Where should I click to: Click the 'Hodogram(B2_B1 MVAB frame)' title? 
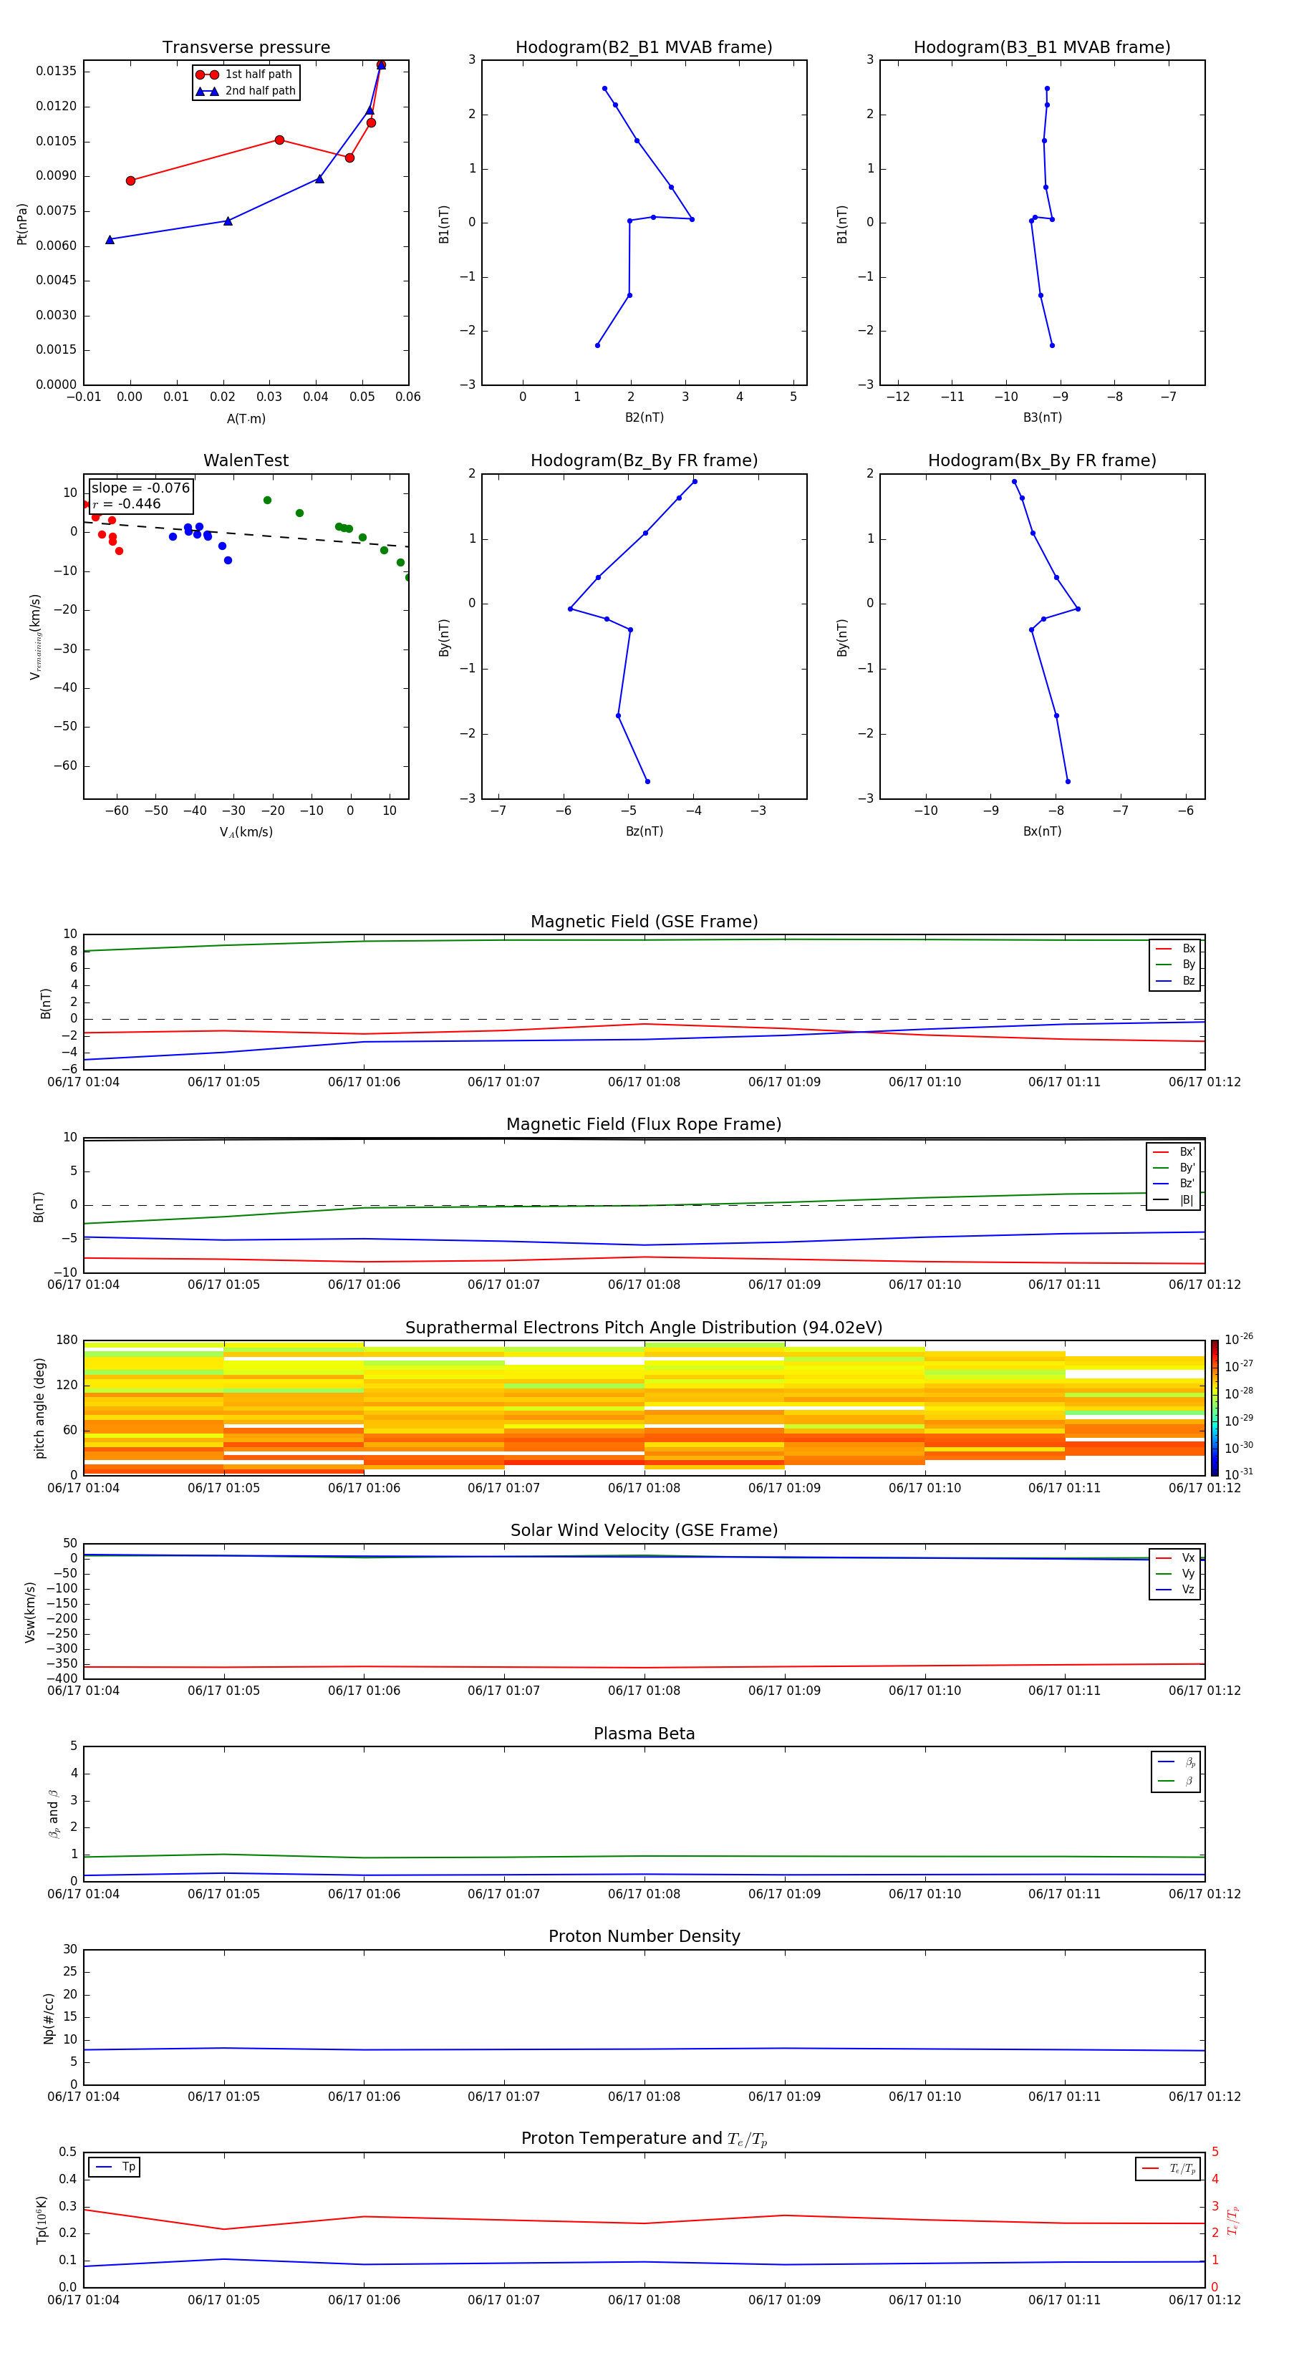644,48
